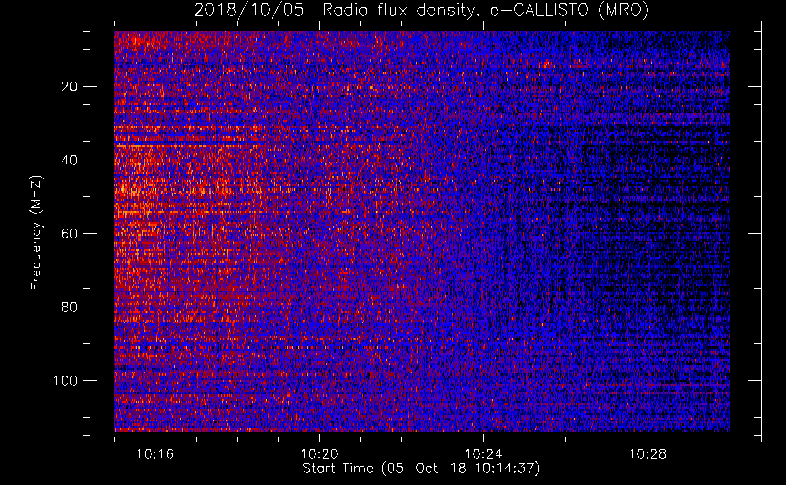The width and height of the screenshot is (786, 485).
Task: Click the '100' frequency tick label
Action: (x=66, y=381)
